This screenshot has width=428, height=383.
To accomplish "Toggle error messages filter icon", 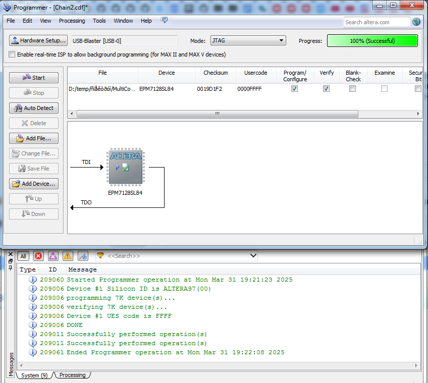I will [38, 256].
